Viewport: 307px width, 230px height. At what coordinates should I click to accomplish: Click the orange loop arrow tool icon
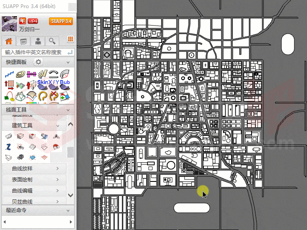pos(43,96)
